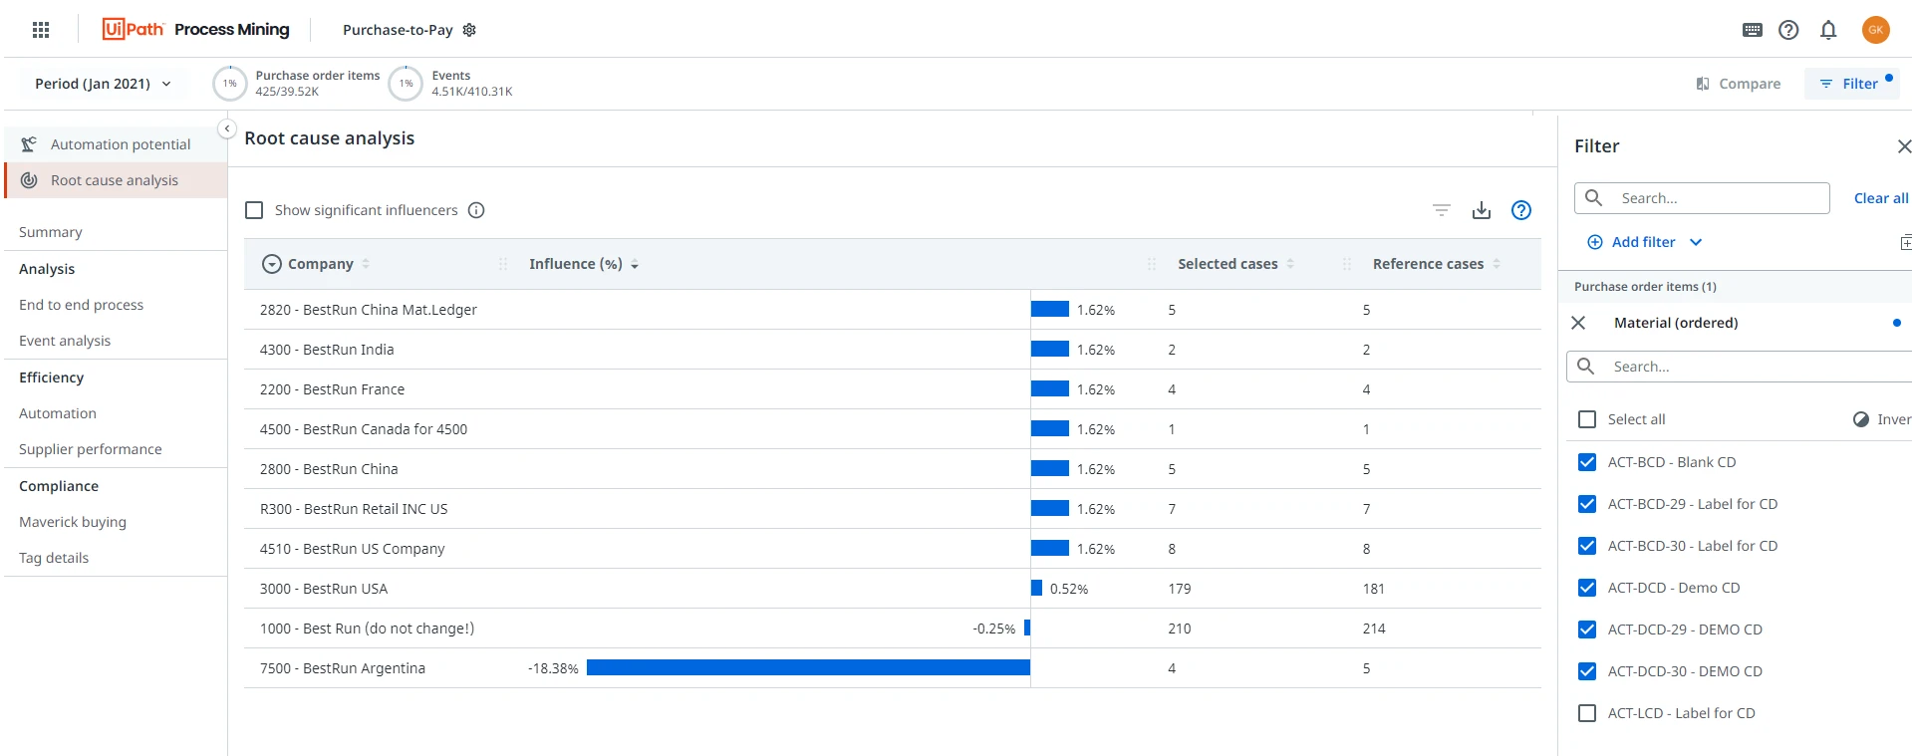Image resolution: width=1912 pixels, height=756 pixels.
Task: Check the Select all checkbox
Action: 1587,419
